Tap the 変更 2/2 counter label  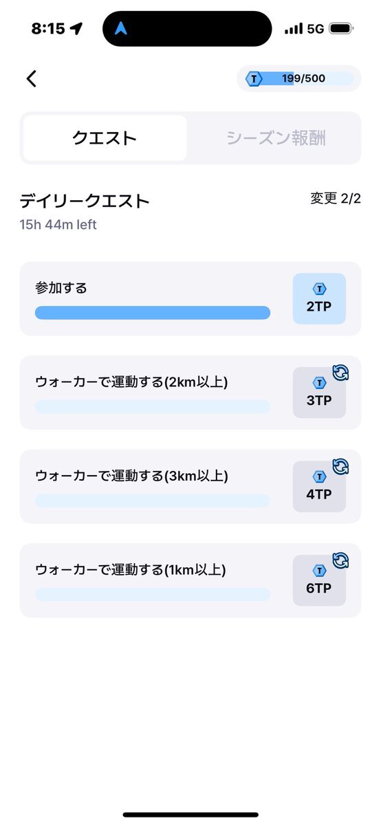coord(336,199)
